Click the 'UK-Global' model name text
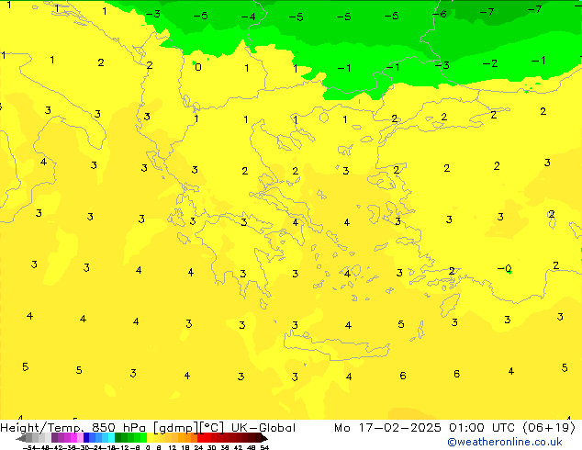 [x=263, y=428]
